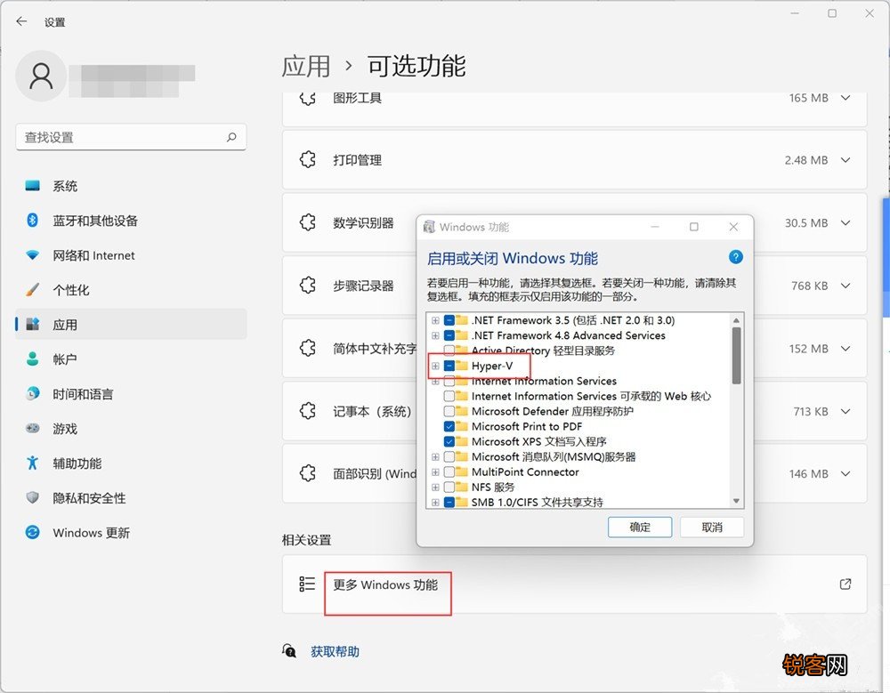Click 应用 breadcrumb in page title

click(x=306, y=66)
